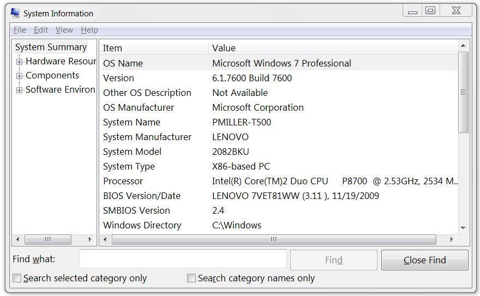Expand the Software Environment tree node

pyautogui.click(x=20, y=90)
